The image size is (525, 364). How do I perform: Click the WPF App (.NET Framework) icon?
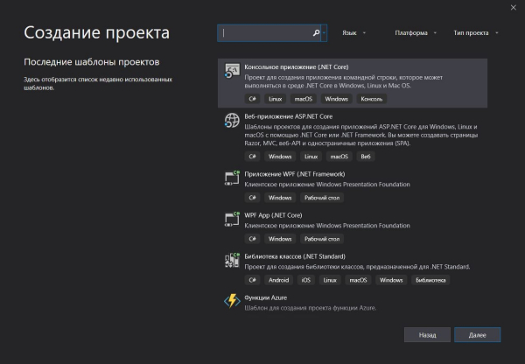coord(232,178)
